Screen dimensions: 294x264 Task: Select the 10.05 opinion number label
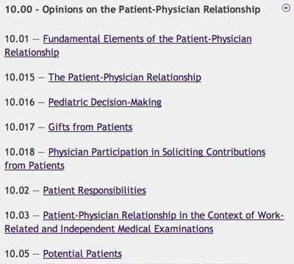(x=17, y=254)
